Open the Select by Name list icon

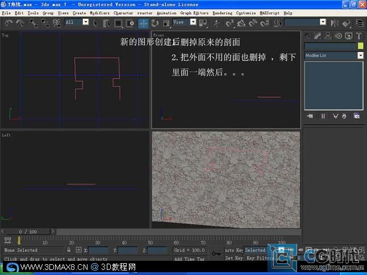point(106,23)
